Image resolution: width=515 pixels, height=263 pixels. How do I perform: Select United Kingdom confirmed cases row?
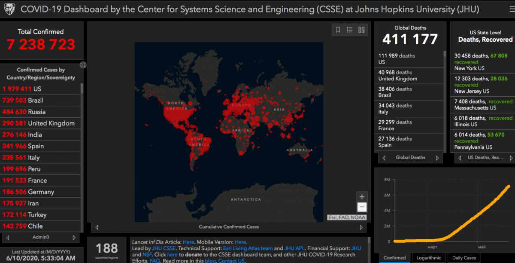[40, 123]
